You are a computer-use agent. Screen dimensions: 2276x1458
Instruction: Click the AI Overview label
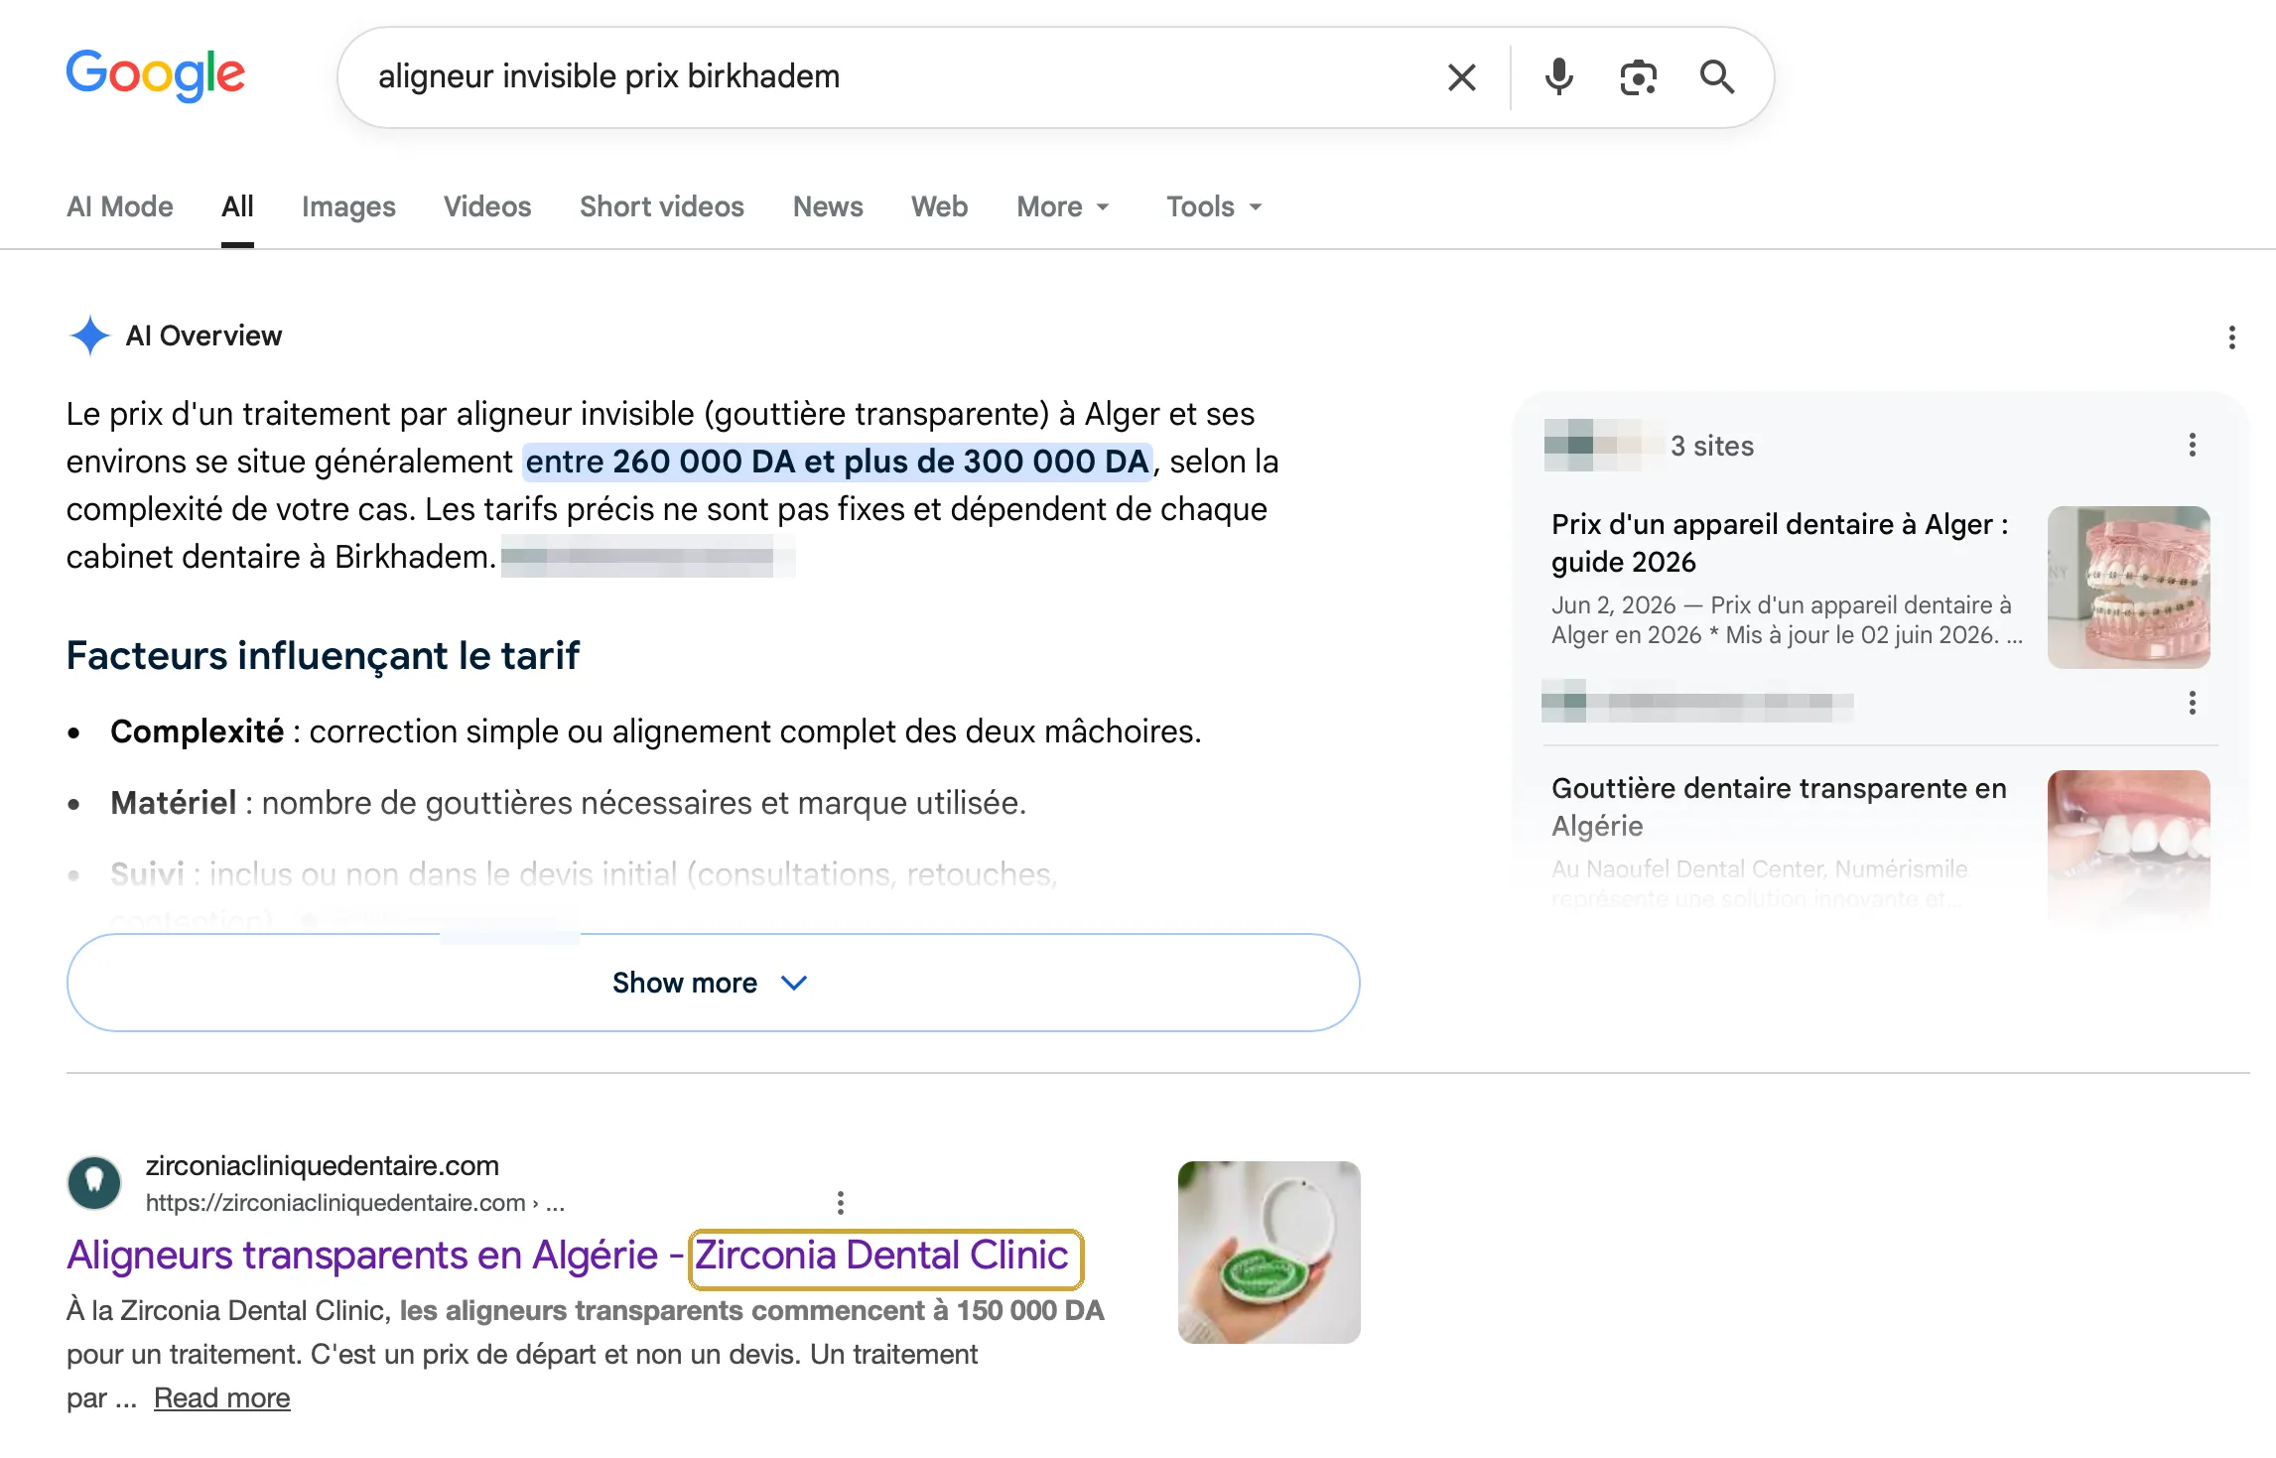[203, 335]
